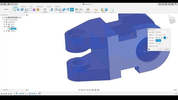The height and width of the screenshot is (100, 178).
Task: Start a new sketch with Create Sketch tool
Action: click(14, 10)
